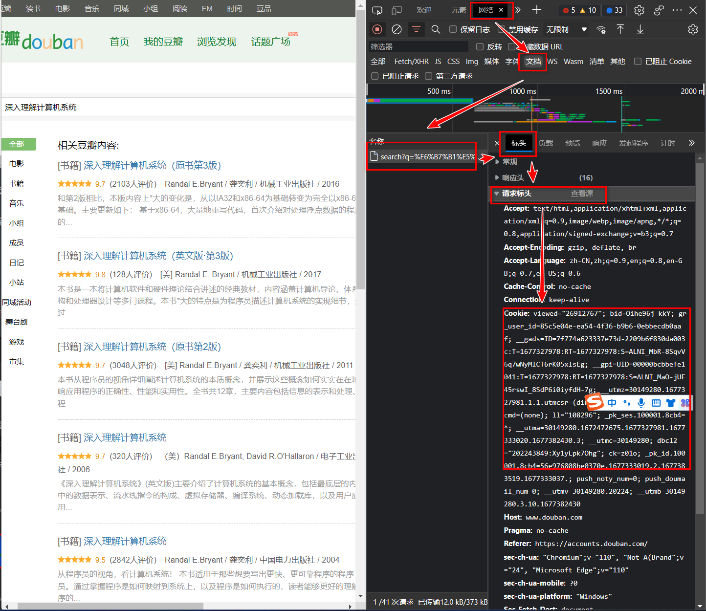Viewport: 706px width, 611px height.
Task: Open the network search magnifier
Action: click(436, 29)
